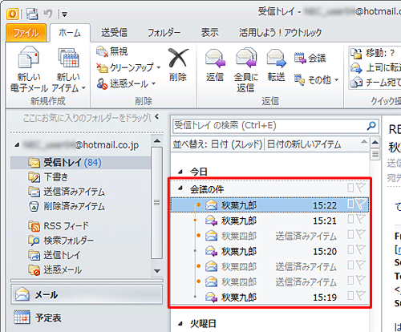Open the 迷惑メール folder in tree
Screen dimensions: 401x332
[x=55, y=269]
